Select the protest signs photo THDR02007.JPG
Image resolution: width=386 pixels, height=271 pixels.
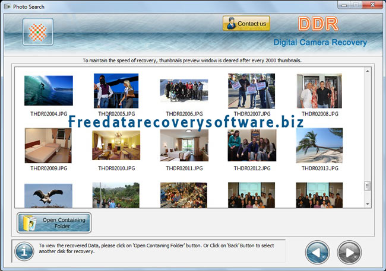click(x=251, y=91)
